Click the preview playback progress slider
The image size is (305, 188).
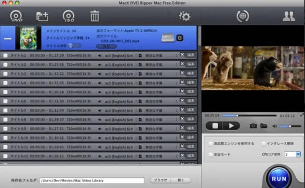pyautogui.click(x=249, y=116)
